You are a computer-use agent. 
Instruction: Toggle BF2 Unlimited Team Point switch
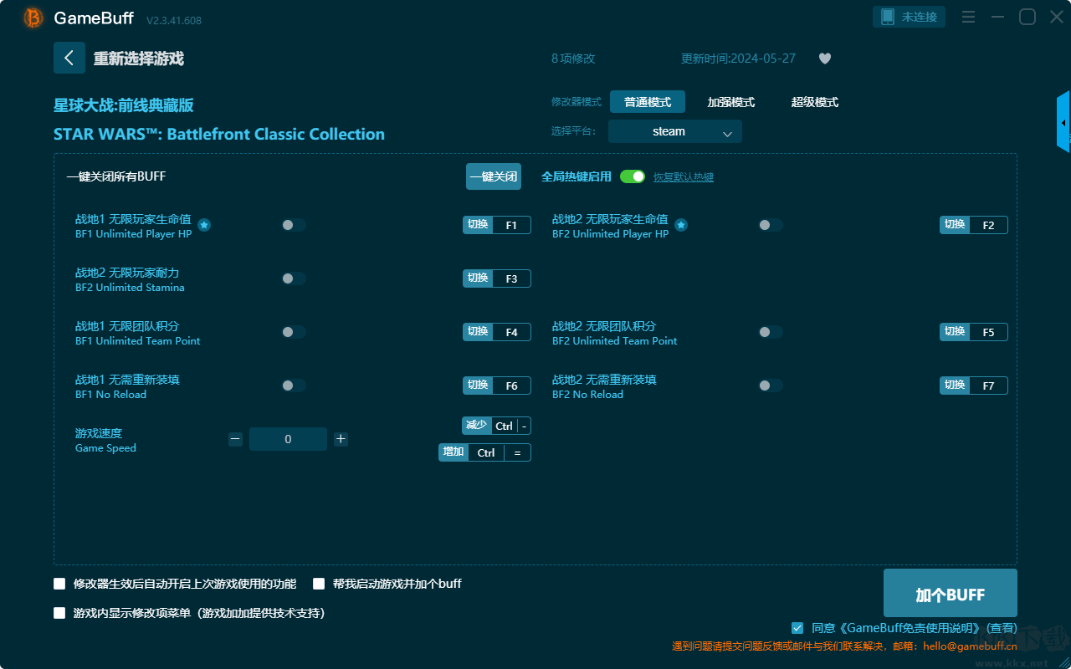tap(771, 332)
